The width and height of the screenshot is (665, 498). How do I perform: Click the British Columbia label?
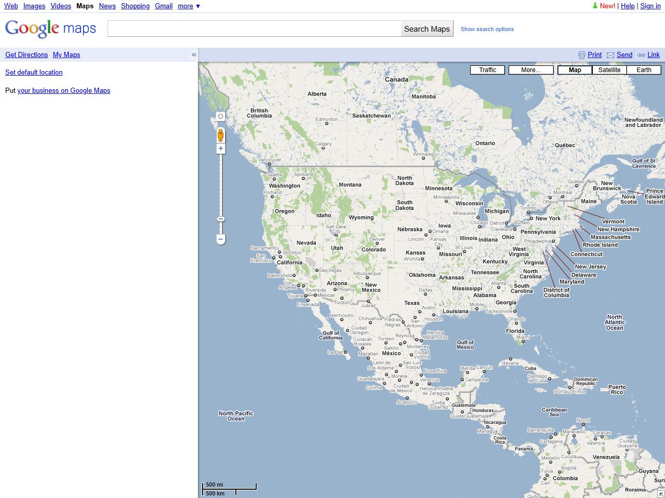tap(259, 113)
